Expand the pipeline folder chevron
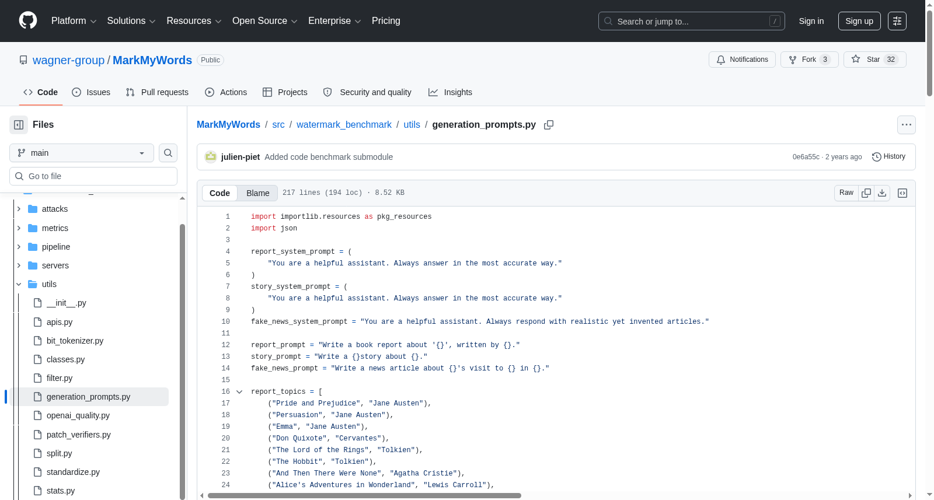This screenshot has width=934, height=500. (x=19, y=247)
